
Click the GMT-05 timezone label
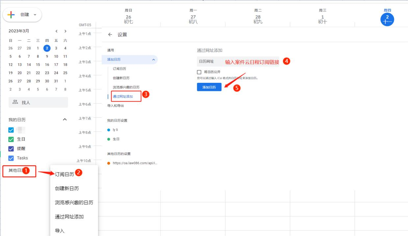[x=85, y=25]
